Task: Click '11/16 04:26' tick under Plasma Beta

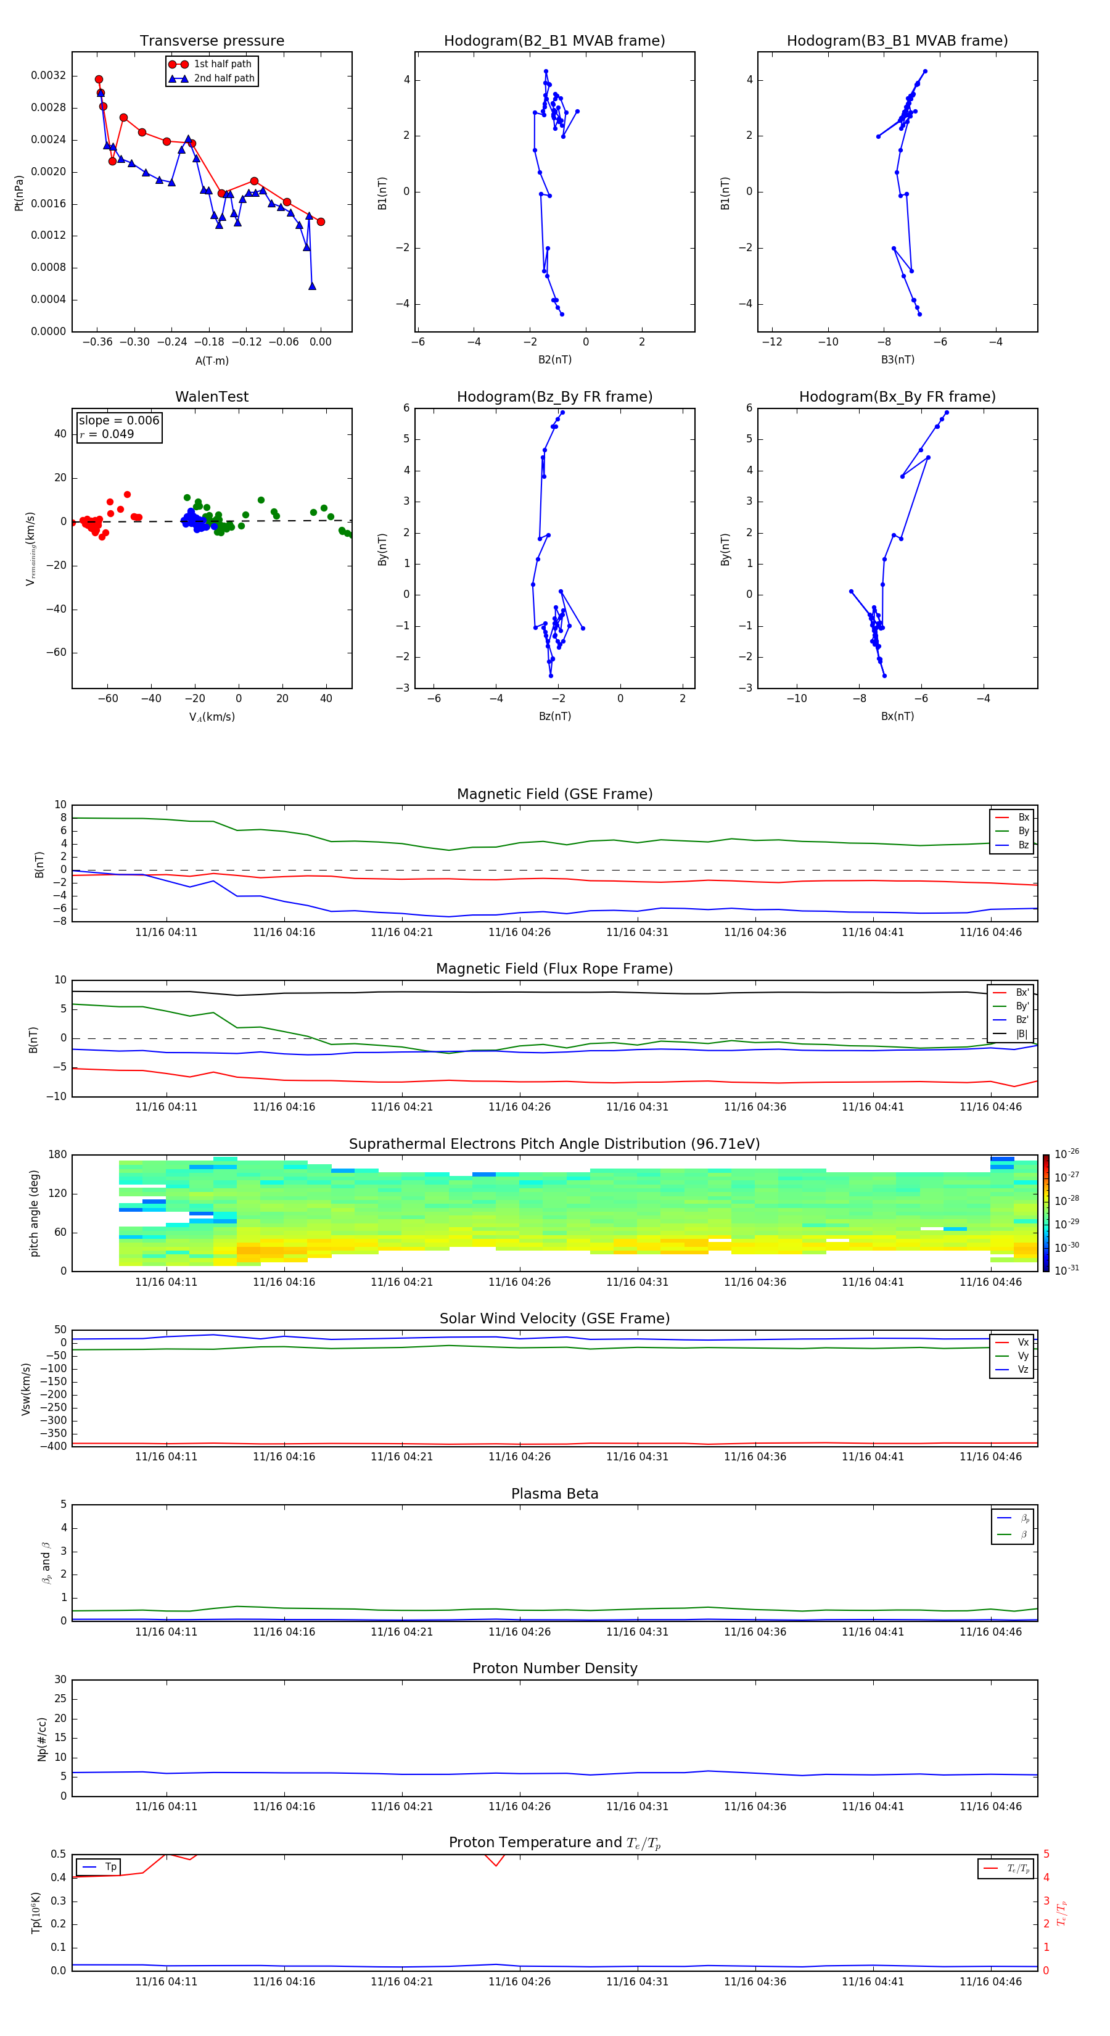Action: point(519,1631)
